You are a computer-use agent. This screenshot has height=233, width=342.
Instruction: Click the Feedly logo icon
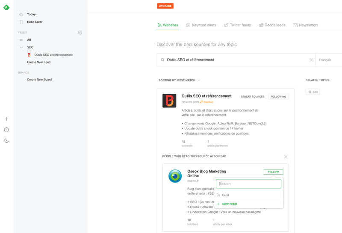pos(6,7)
